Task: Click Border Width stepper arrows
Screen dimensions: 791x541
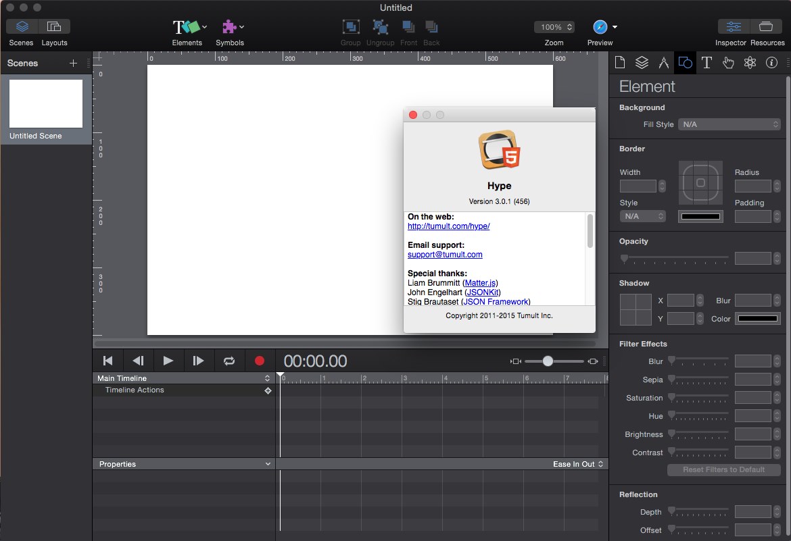Action: [x=662, y=186]
